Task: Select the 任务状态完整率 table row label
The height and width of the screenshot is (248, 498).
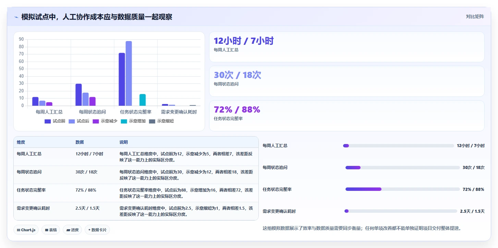Action: click(x=31, y=190)
